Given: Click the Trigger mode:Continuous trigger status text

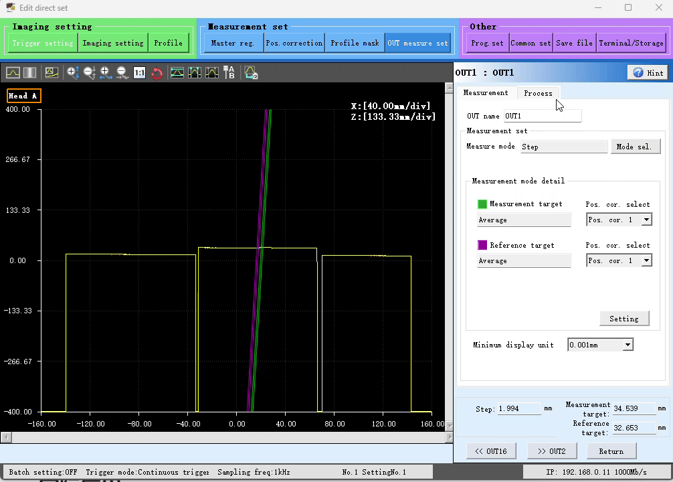Looking at the screenshot, I should click(x=148, y=472).
